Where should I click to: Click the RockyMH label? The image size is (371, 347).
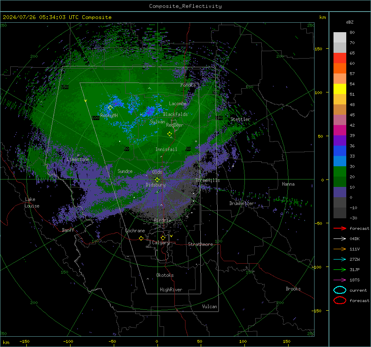(109, 116)
